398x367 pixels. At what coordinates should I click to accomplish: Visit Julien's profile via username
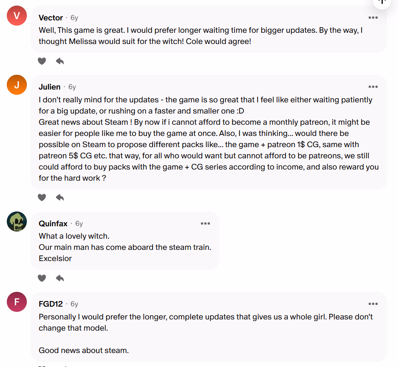pyautogui.click(x=50, y=87)
